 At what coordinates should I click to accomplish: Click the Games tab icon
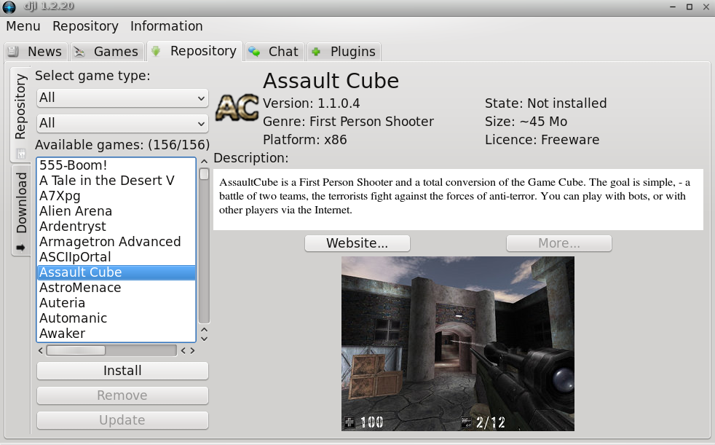click(80, 52)
